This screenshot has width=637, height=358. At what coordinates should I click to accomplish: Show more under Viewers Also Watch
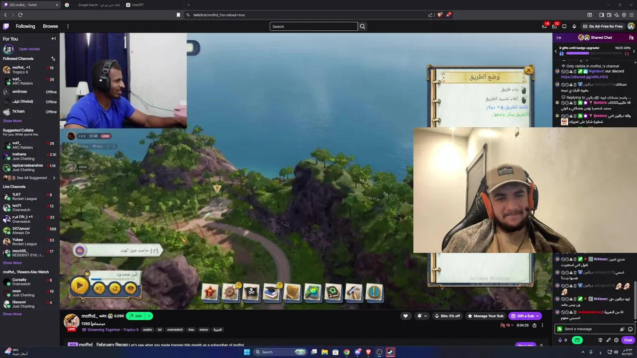12,314
